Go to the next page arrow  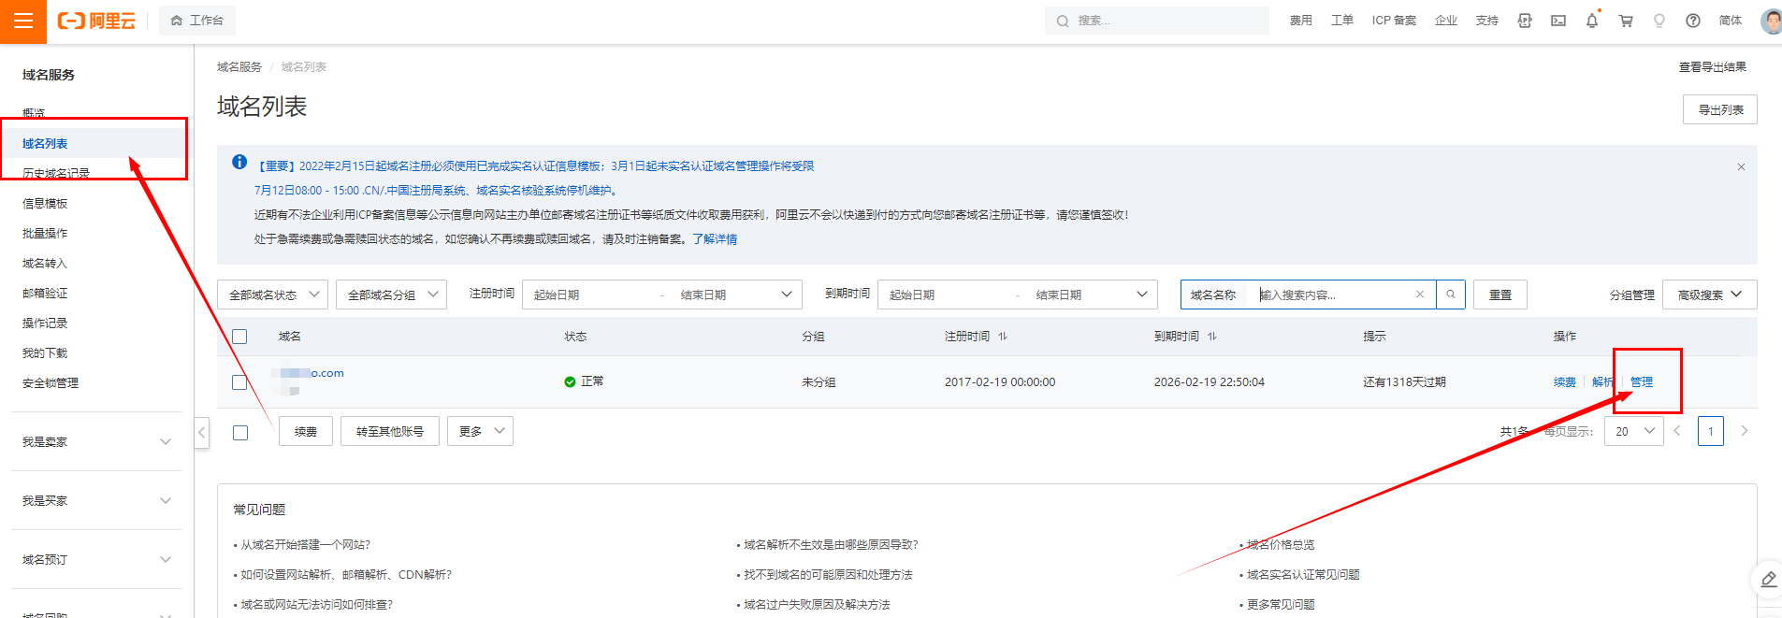tap(1744, 431)
